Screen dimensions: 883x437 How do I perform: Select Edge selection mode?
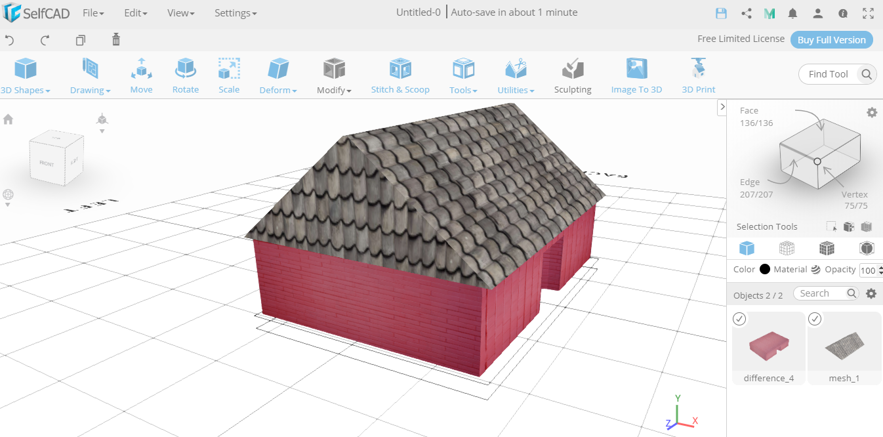[x=756, y=188]
